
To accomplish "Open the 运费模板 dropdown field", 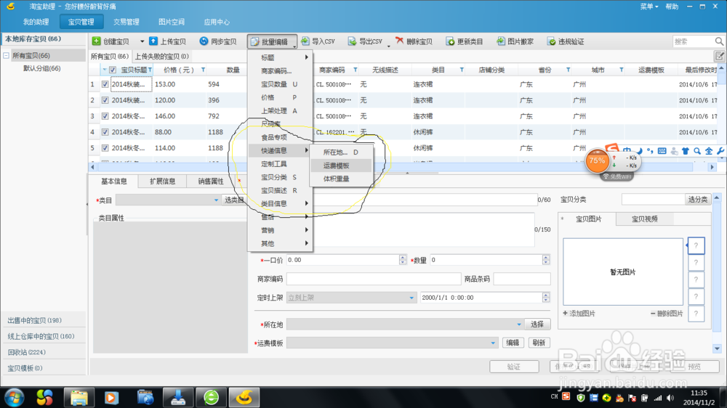I will click(393, 343).
